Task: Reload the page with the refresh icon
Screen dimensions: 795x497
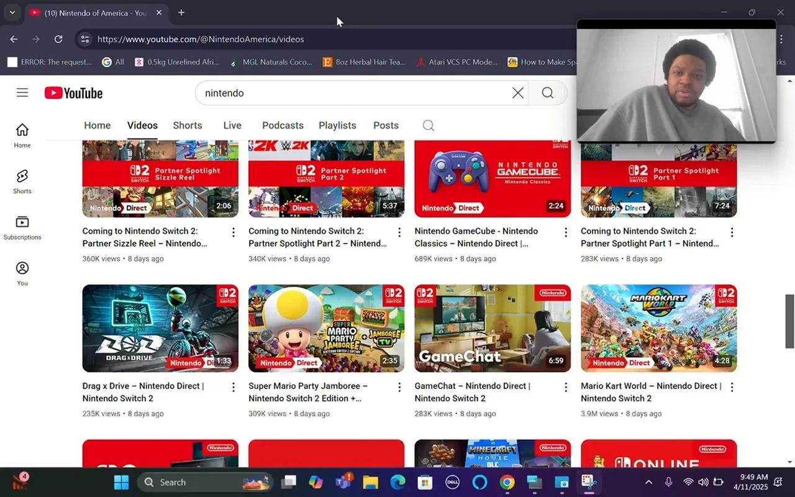Action: (58, 39)
